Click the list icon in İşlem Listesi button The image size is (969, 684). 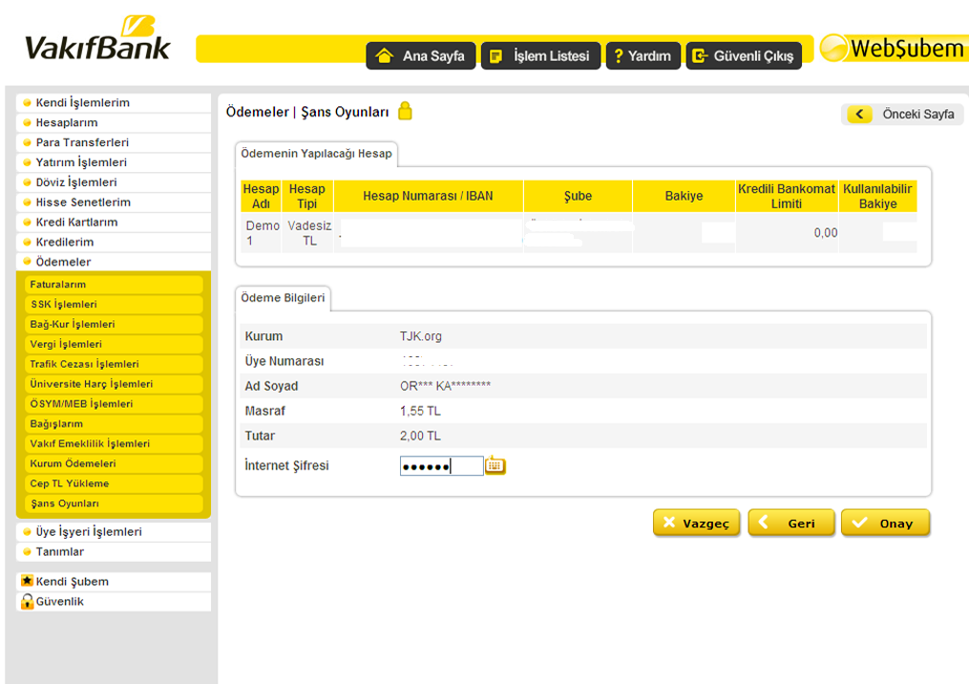(495, 56)
